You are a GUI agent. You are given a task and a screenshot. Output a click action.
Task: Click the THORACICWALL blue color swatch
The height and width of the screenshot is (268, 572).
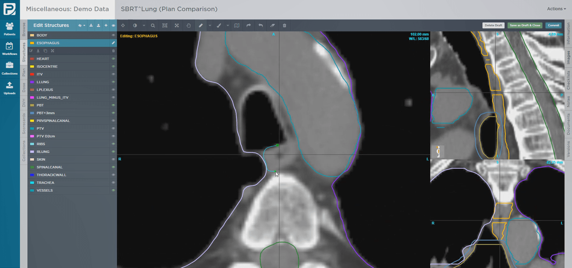pos(32,175)
